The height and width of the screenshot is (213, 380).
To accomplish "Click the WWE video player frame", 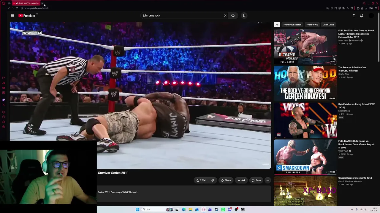I will pos(140,95).
